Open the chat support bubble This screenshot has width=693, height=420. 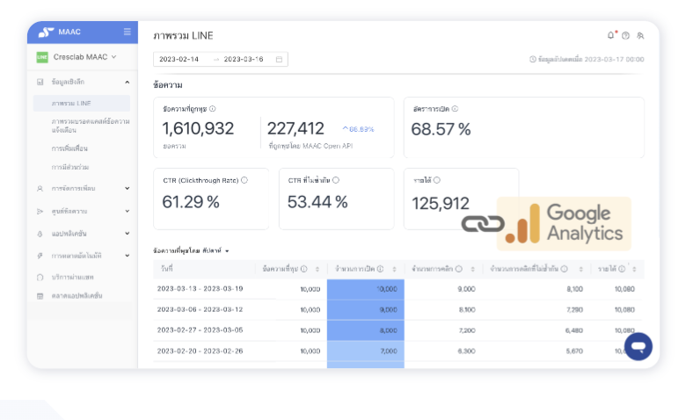(638, 345)
